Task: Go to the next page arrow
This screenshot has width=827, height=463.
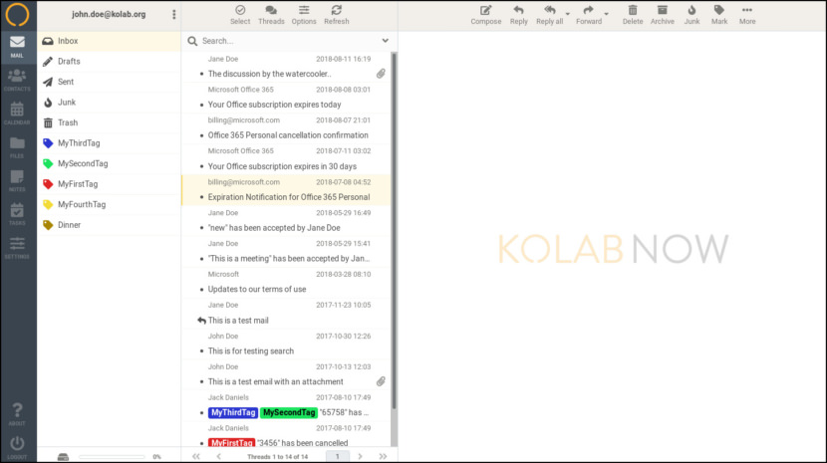Action: [x=361, y=456]
